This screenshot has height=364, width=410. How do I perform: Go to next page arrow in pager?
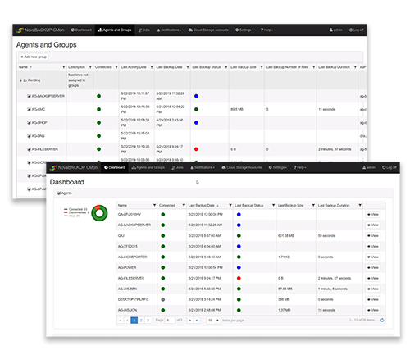190,320
